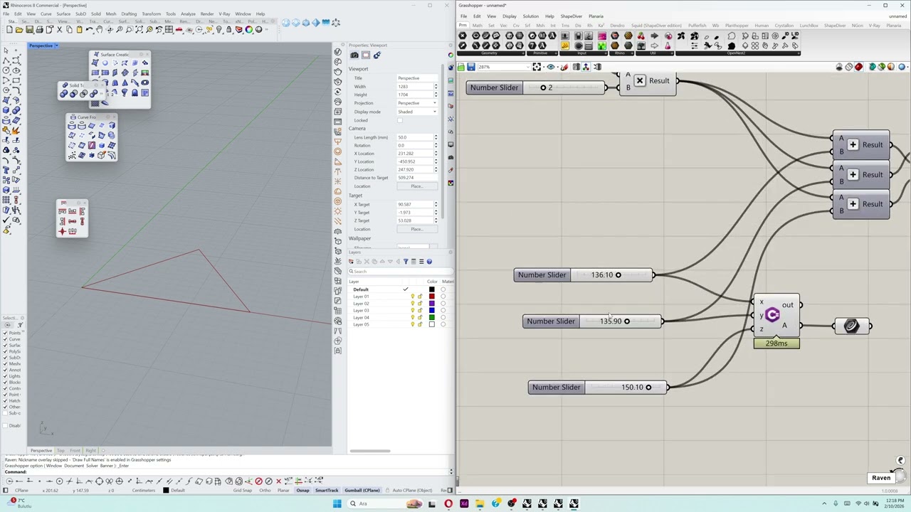The image size is (911, 512).
Task: Click the Place button for Target Location
Action: tap(416, 229)
